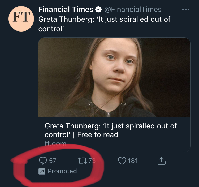199x187 pixels.
Task: Open the Financial Times FT profile avatar
Action: point(21,18)
